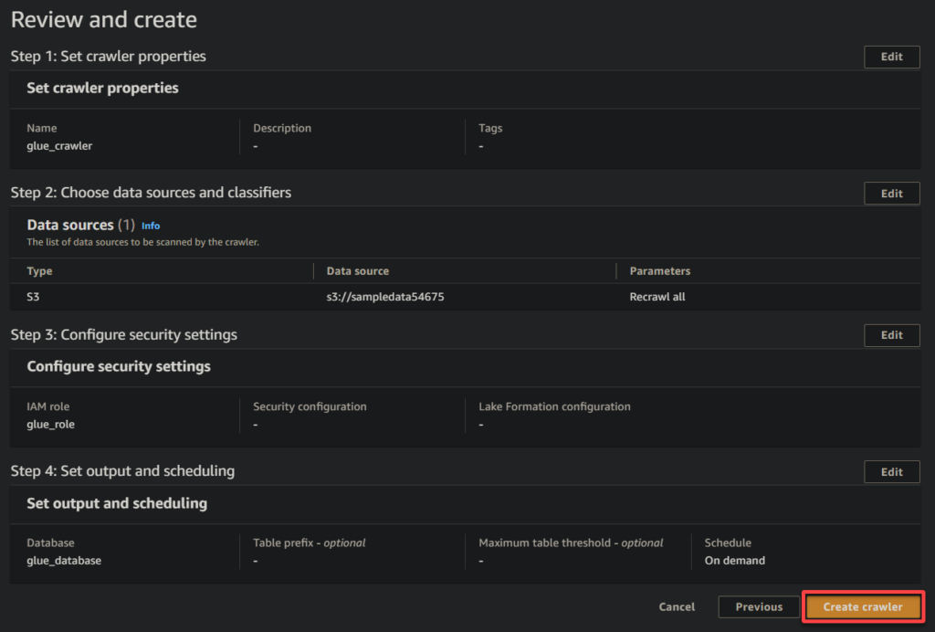
Task: Edit Step 3 security settings
Action: [x=891, y=335]
